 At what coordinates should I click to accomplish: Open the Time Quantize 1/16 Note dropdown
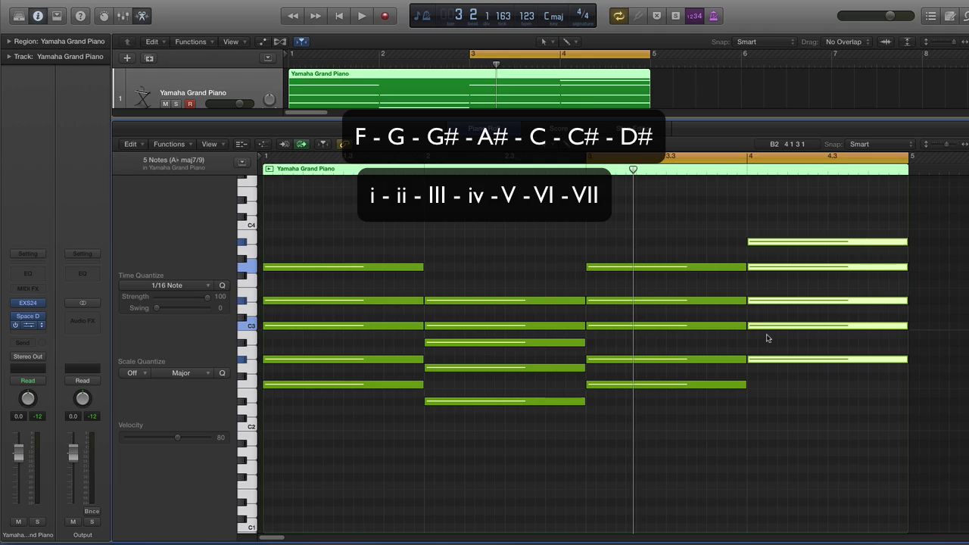pos(167,285)
